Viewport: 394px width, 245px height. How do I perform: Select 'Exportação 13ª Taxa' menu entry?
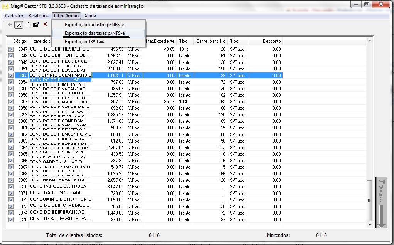tap(85, 42)
